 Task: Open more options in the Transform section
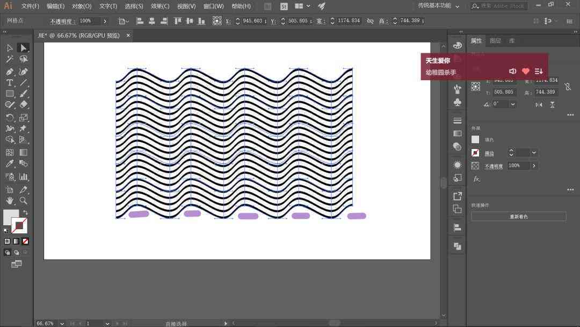[570, 115]
